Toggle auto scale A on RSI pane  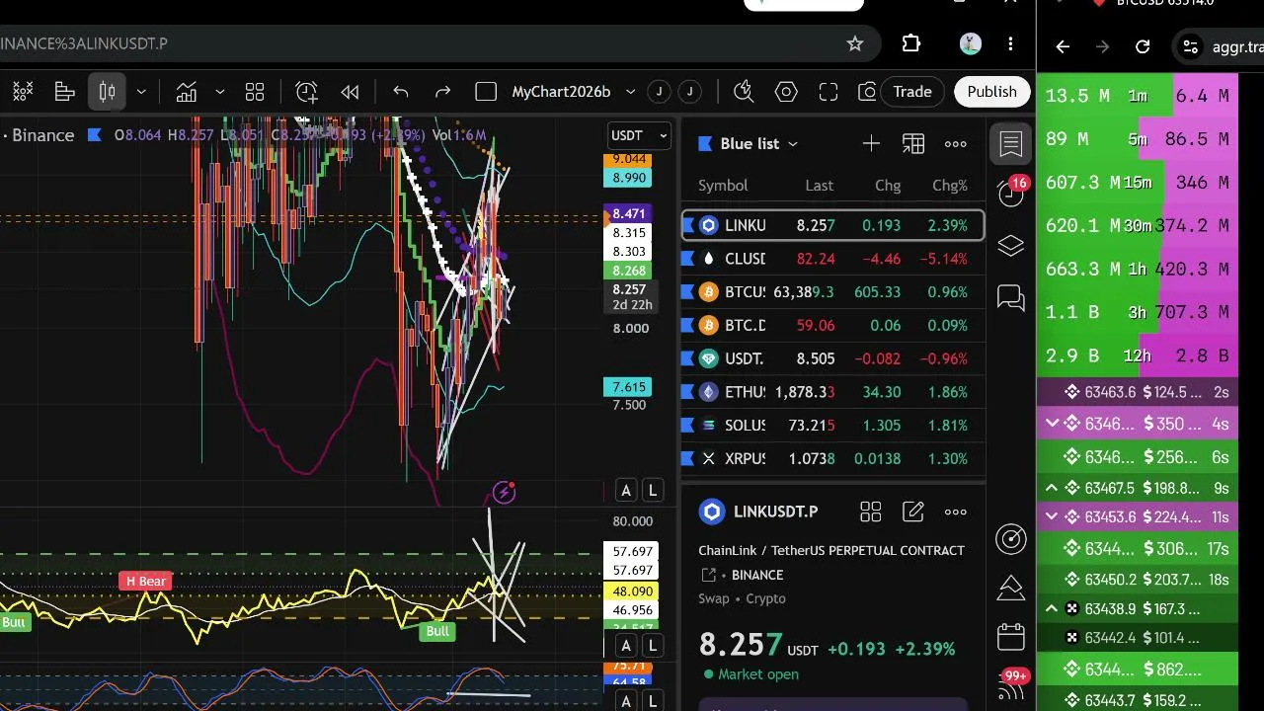click(626, 646)
